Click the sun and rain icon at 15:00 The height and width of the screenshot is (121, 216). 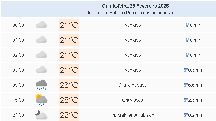point(41,100)
